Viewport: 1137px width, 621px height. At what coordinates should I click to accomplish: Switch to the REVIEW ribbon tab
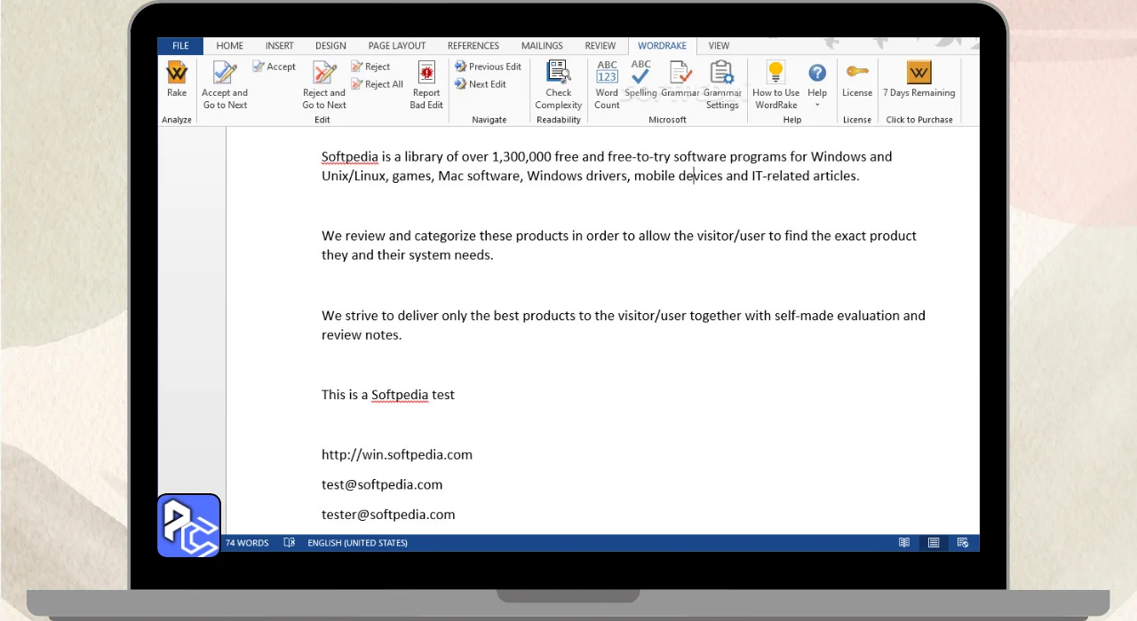pos(600,46)
